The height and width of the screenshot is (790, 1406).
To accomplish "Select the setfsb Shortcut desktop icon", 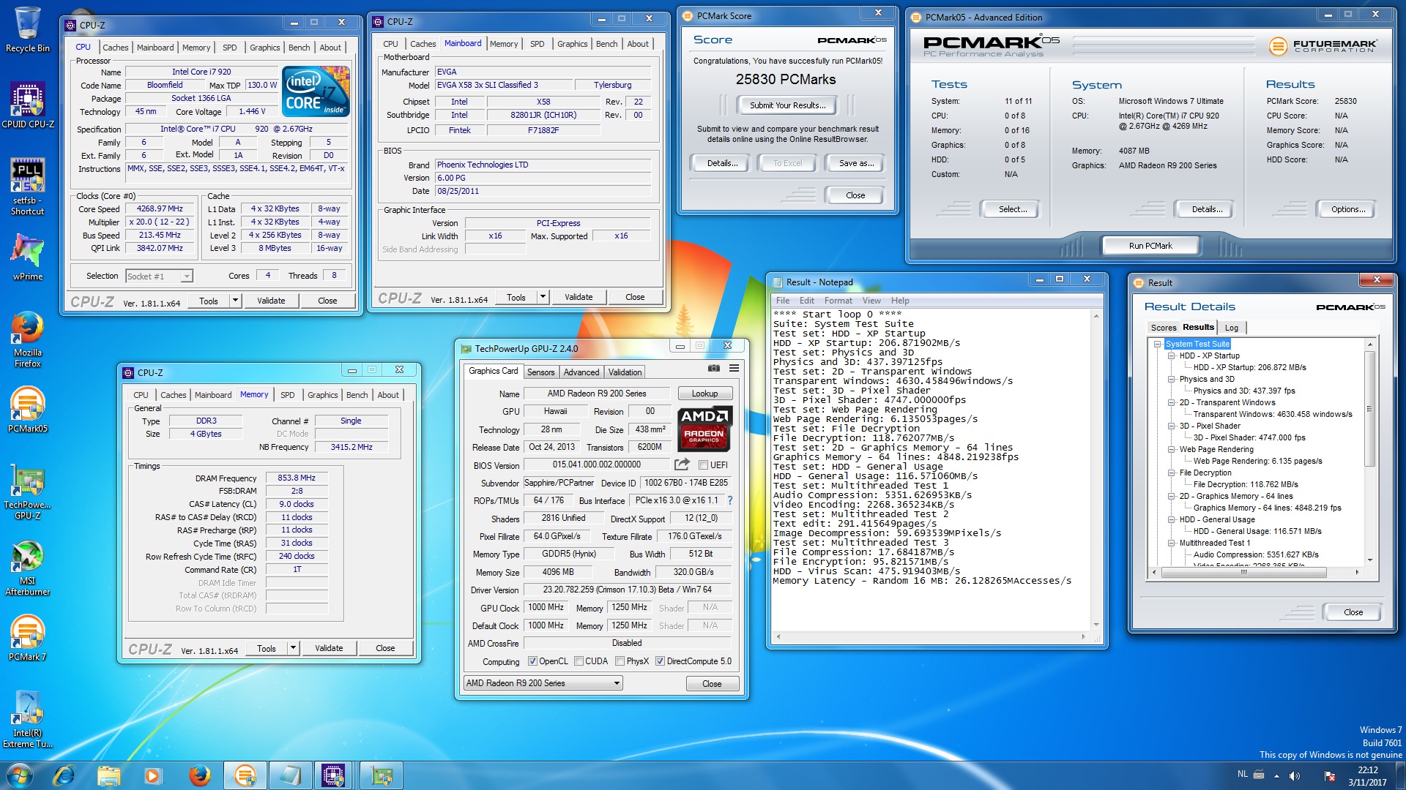I will pyautogui.click(x=28, y=187).
